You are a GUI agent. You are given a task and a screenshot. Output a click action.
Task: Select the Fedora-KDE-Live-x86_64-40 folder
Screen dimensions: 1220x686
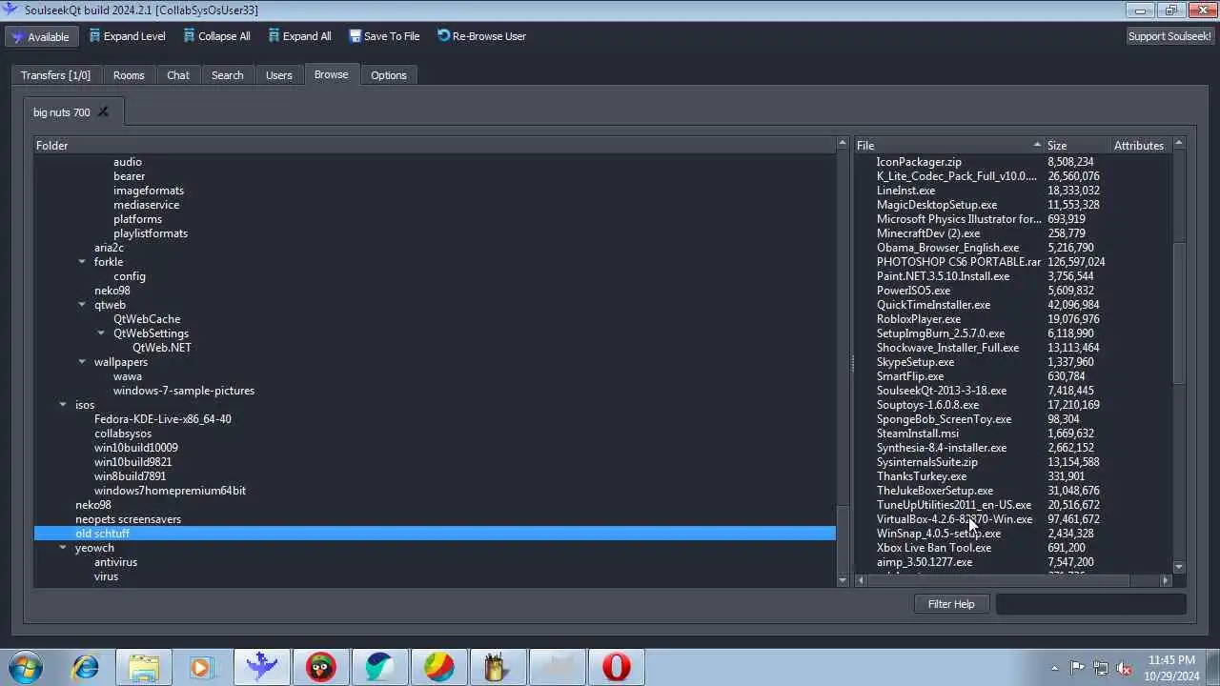tap(163, 419)
